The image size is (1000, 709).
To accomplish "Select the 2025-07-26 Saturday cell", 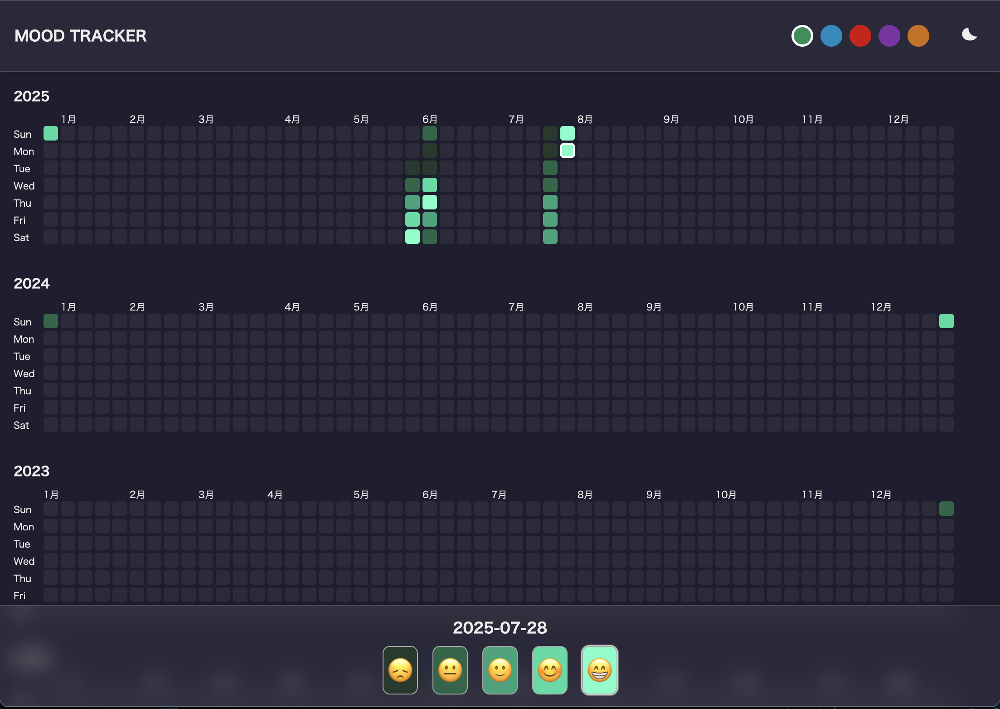I will coord(550,237).
